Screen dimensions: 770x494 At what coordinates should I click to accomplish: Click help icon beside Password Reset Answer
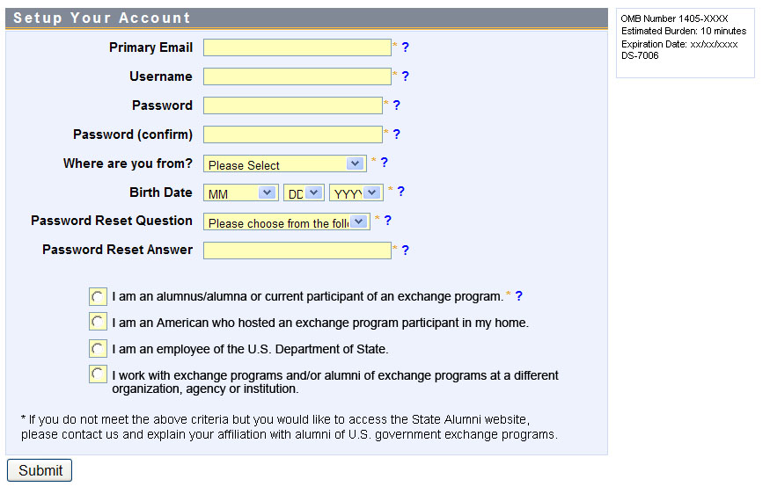coord(406,251)
